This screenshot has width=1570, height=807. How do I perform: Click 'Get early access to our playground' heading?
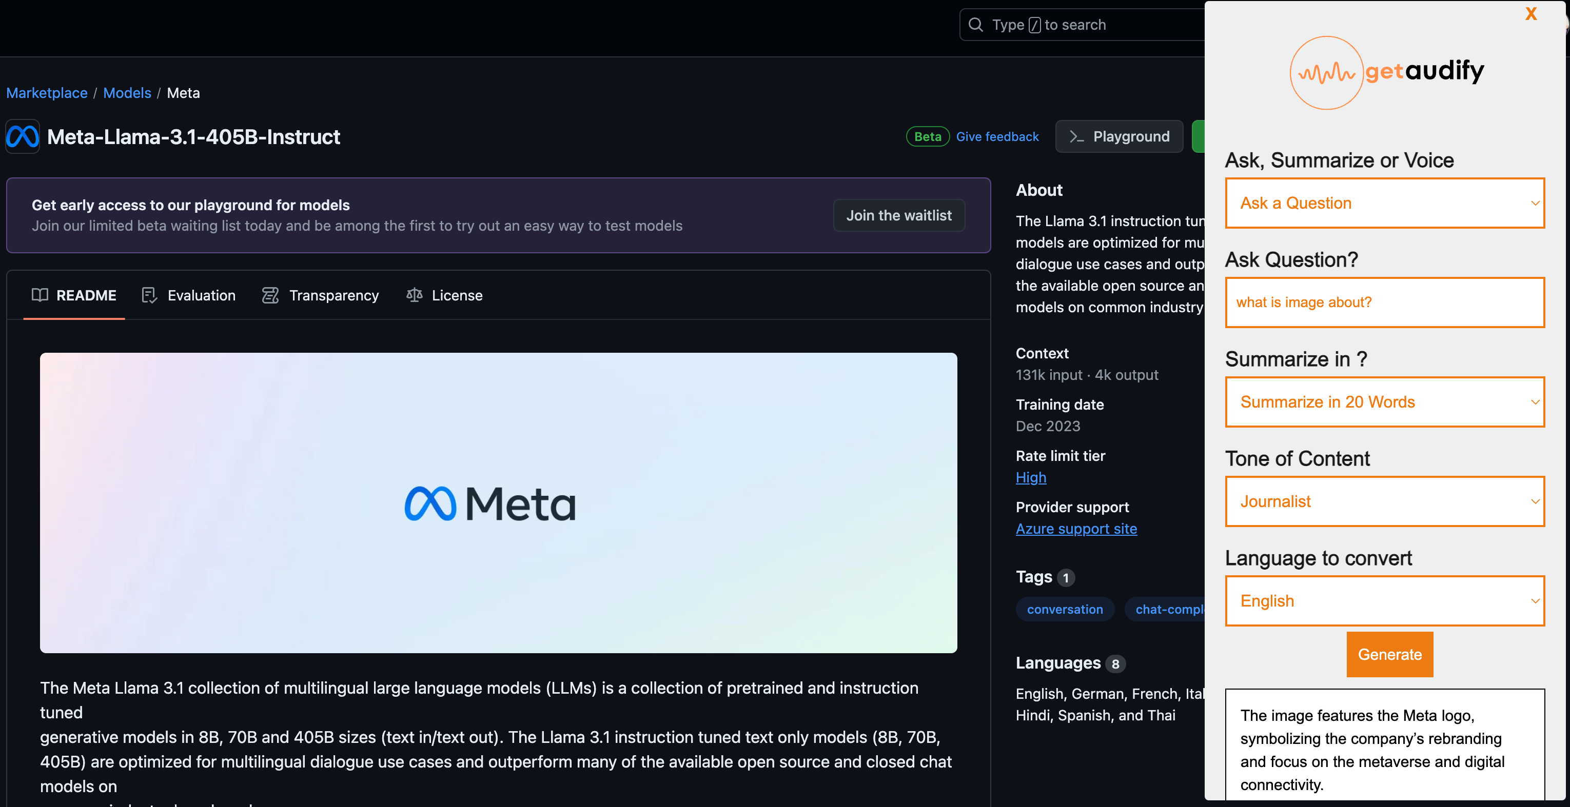(x=191, y=205)
